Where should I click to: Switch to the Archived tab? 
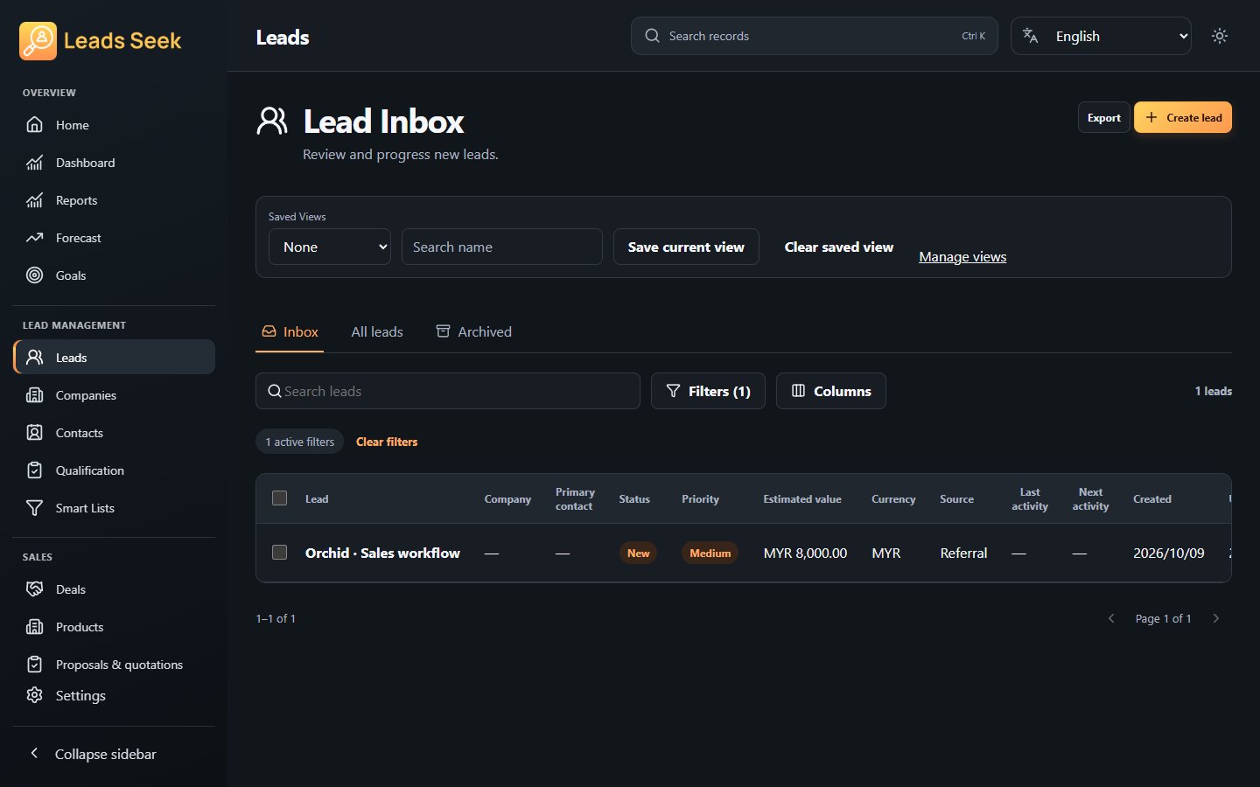tap(473, 332)
